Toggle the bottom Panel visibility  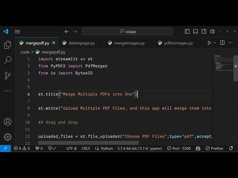[196, 32]
